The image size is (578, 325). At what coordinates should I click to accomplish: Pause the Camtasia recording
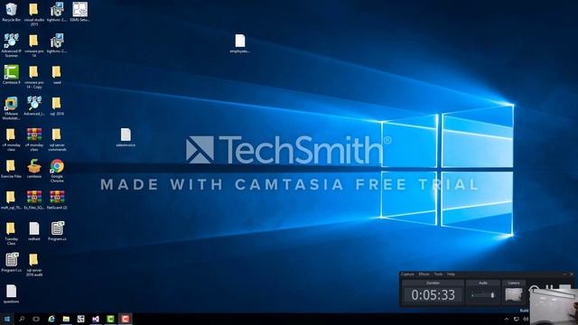[549, 287]
